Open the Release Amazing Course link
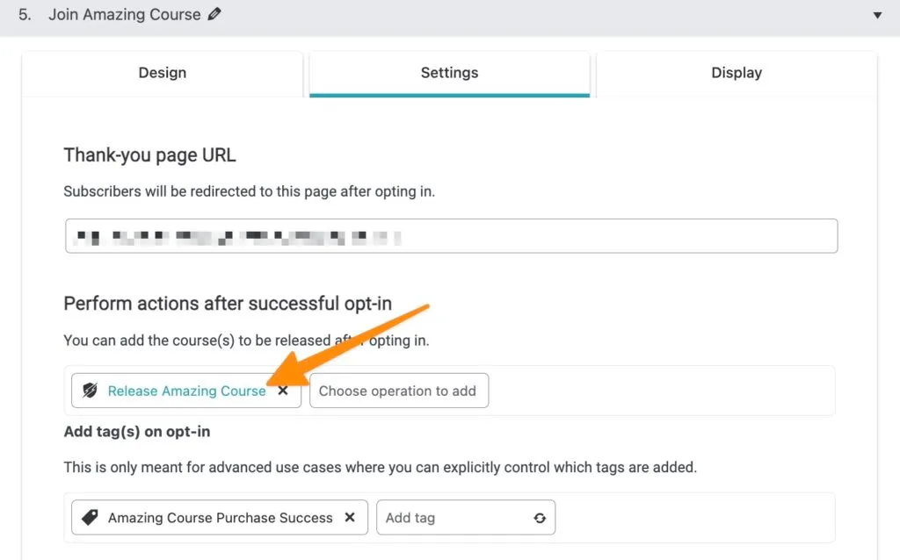Viewport: 900px width, 560px height. [186, 391]
